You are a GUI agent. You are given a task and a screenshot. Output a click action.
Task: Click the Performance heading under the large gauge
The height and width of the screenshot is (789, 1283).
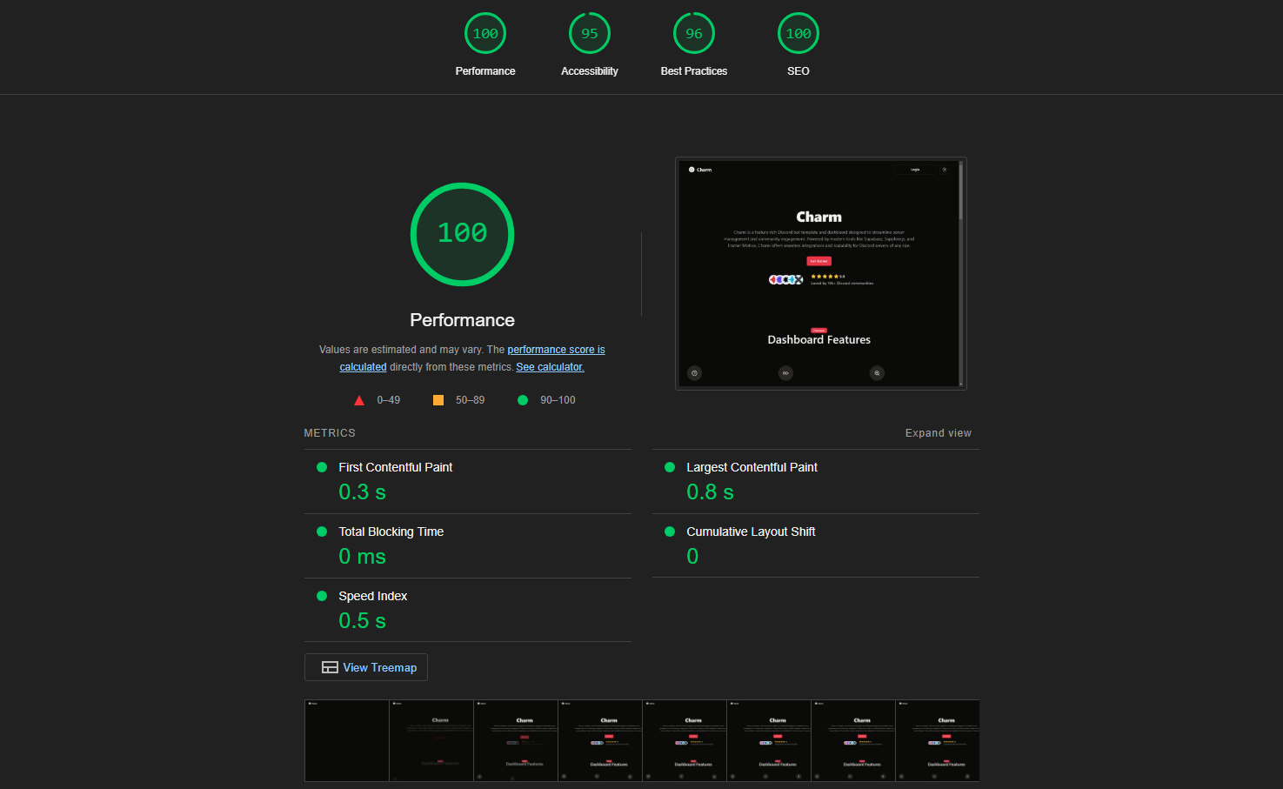tap(462, 320)
